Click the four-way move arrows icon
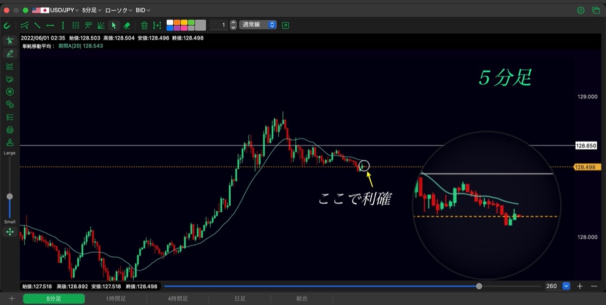 tap(10, 232)
